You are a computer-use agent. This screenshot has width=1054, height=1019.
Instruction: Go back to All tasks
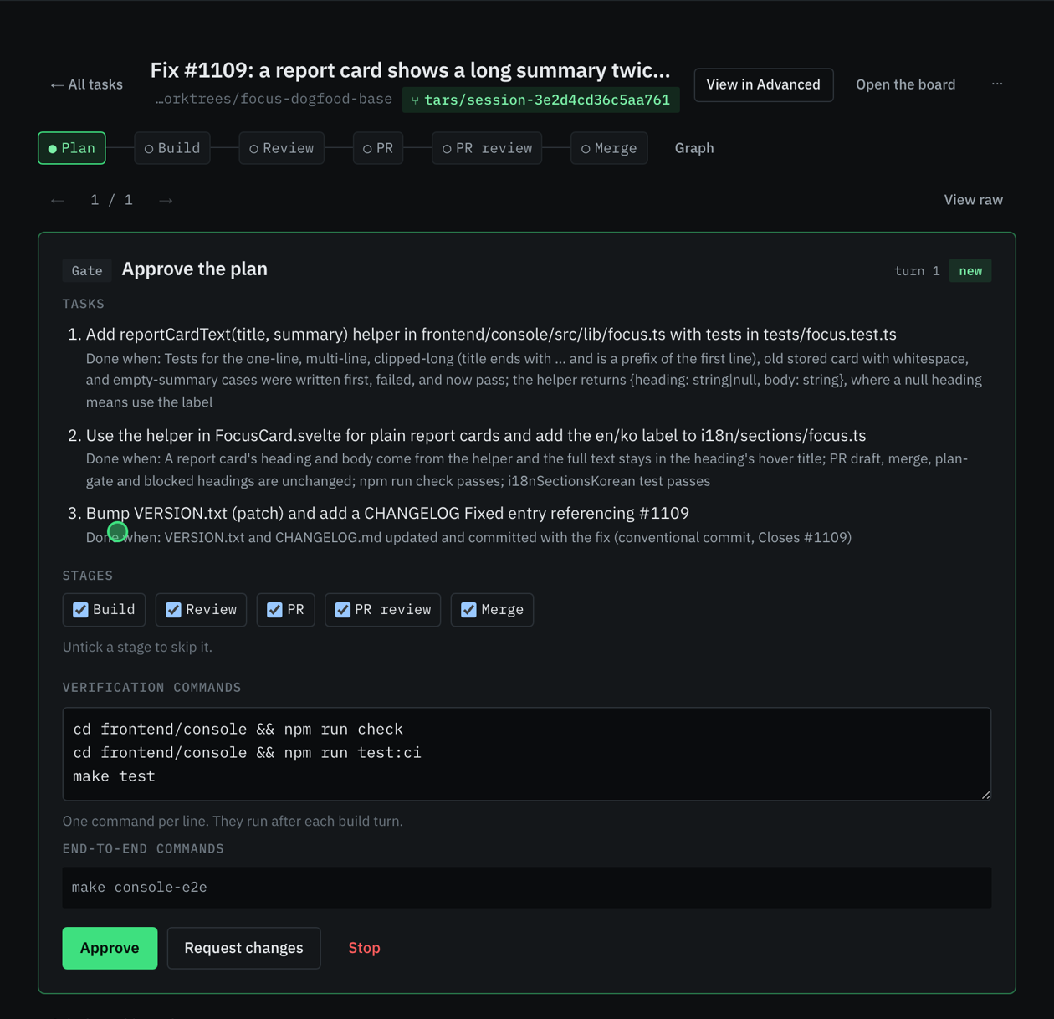click(x=86, y=84)
